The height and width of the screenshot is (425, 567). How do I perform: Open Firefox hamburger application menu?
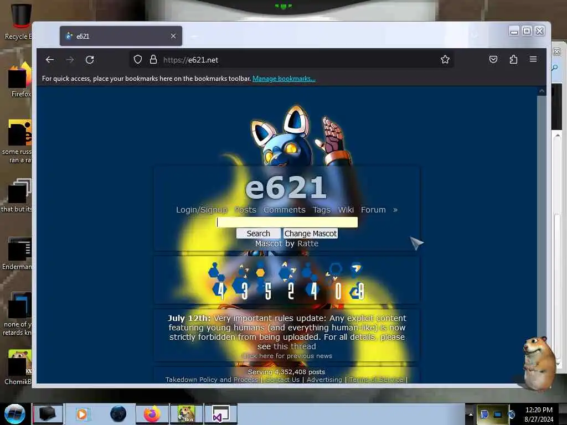[533, 59]
